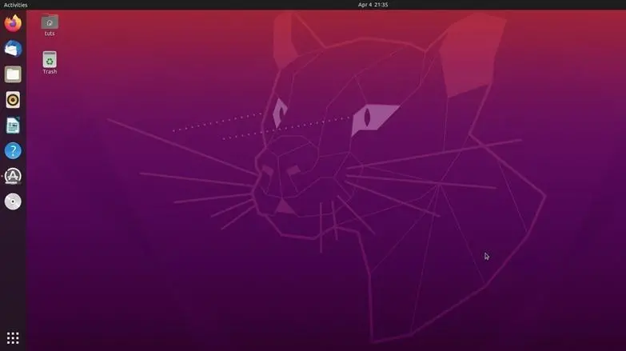626x351 pixels.
Task: Click the Trash label text
Action: pyautogui.click(x=50, y=71)
